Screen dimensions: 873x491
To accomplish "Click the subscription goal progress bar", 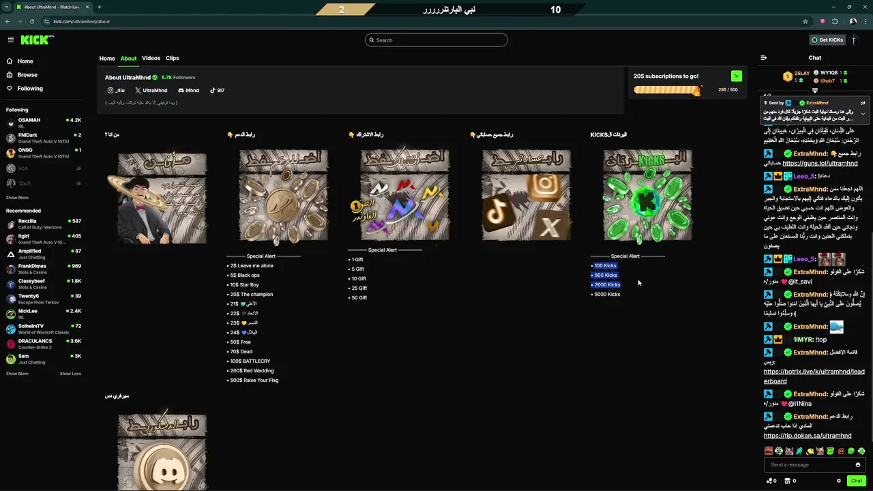I will click(667, 90).
